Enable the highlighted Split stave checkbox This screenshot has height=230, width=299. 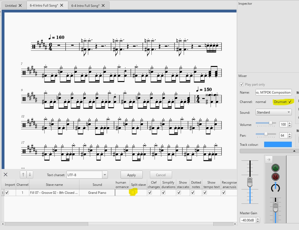tap(133, 192)
